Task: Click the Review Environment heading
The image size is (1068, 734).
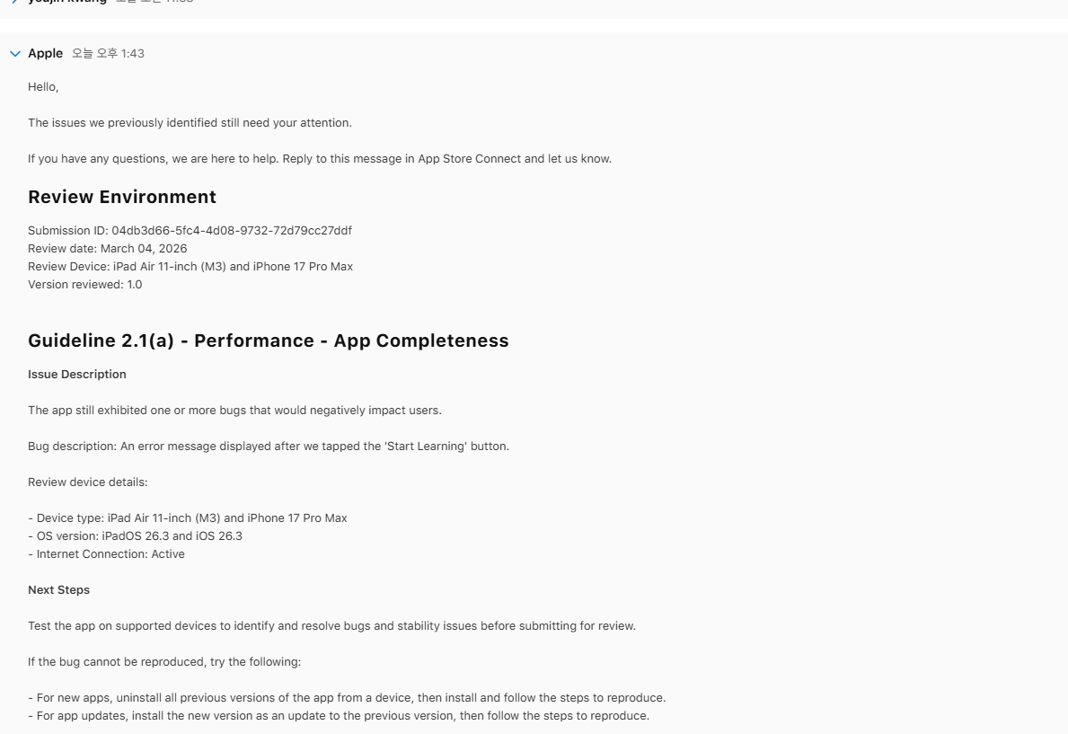Action: (x=121, y=197)
